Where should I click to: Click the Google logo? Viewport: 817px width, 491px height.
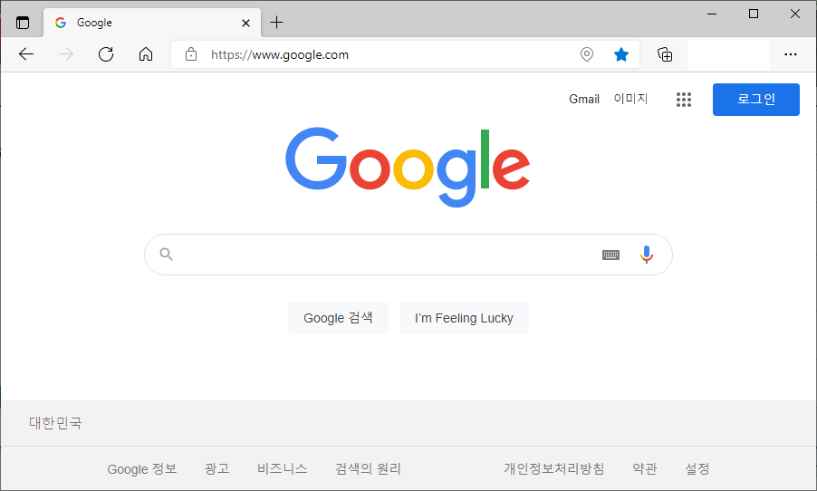point(408,167)
